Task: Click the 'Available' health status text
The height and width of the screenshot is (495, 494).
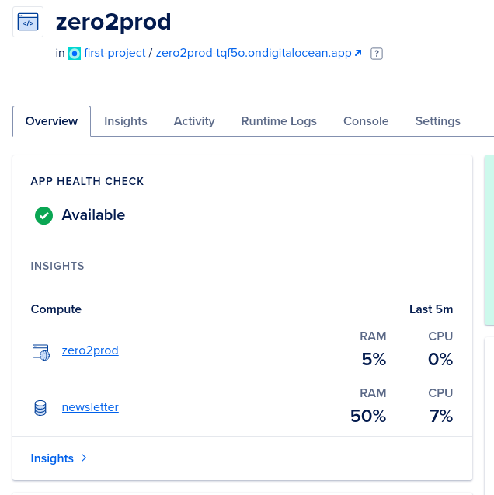Action: coord(93,215)
